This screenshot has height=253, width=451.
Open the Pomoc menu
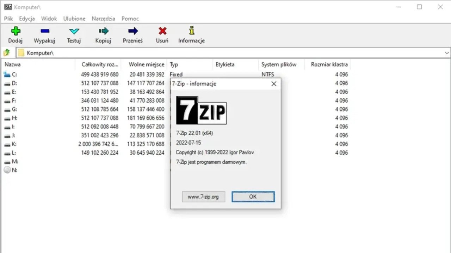130,19
